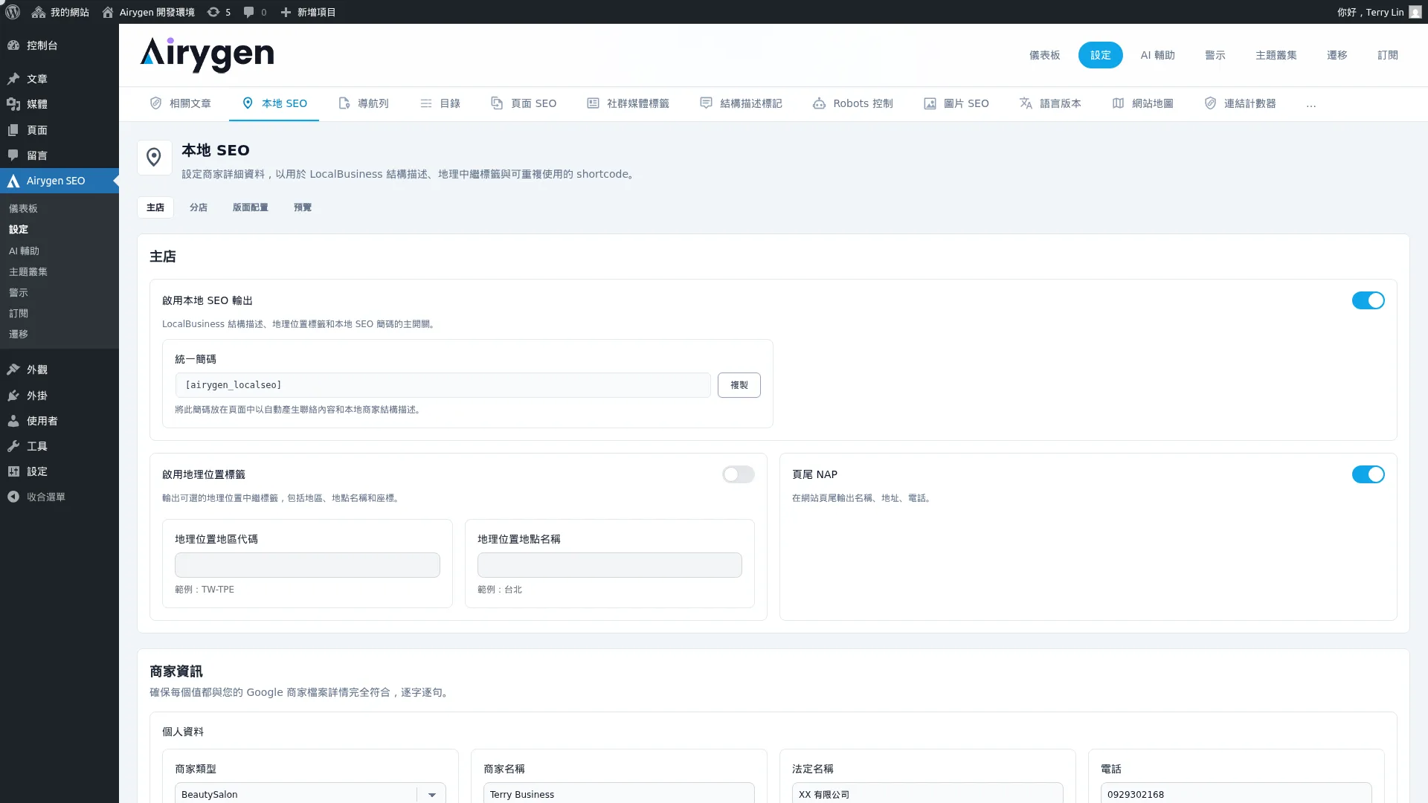The image size is (1428, 803).
Task: Toggle 啟用本地 SEO 輸出 switch
Action: click(1368, 300)
